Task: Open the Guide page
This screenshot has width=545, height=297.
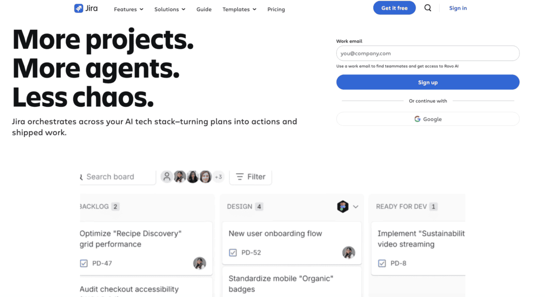Action: click(204, 10)
